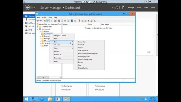Viewport: 181px width, 102px height.
Task: Open Server Manager Manage menu
Action: point(131,8)
